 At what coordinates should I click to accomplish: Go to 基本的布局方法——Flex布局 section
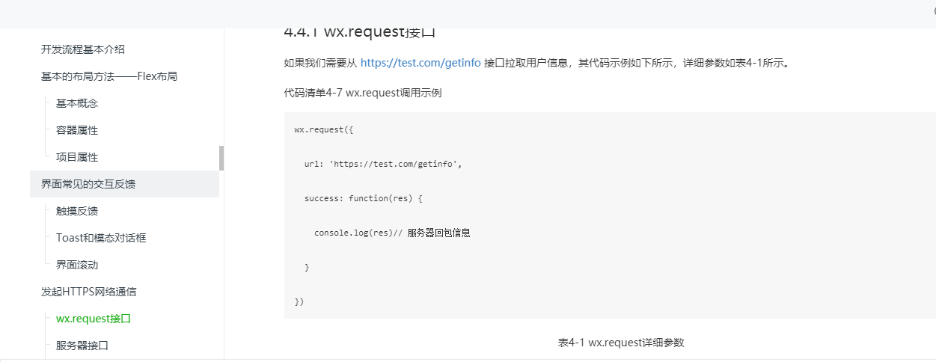pos(109,76)
